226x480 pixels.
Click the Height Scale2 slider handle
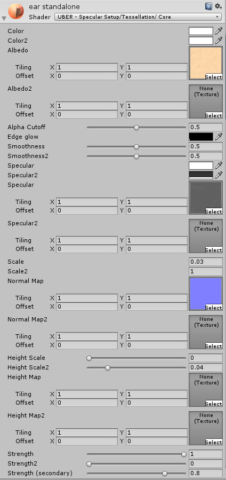point(108,368)
